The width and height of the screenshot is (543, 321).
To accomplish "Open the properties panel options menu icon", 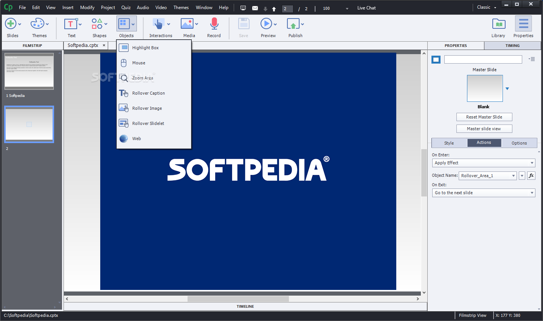I will coord(532,59).
